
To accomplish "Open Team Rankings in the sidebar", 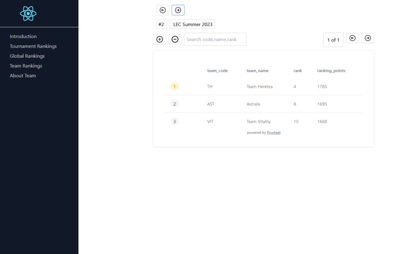I will pos(26,65).
